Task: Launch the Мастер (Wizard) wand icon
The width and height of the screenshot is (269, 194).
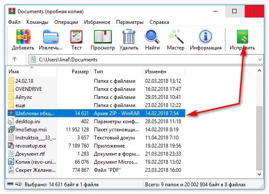Action: pyautogui.click(x=175, y=36)
